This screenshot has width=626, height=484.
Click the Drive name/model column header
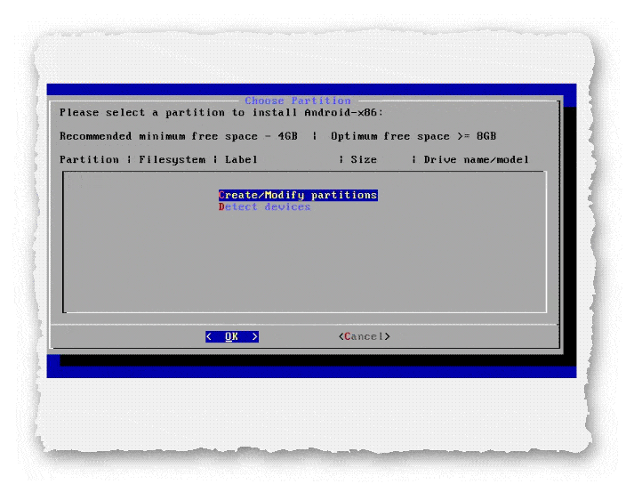tap(477, 160)
